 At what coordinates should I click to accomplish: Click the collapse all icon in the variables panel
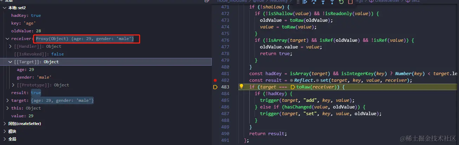[207, 1]
